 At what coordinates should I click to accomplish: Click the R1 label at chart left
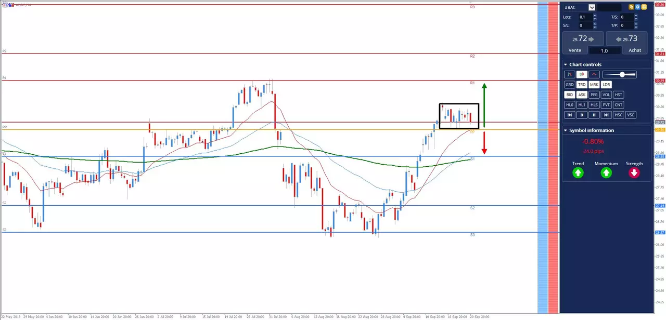pos(4,78)
